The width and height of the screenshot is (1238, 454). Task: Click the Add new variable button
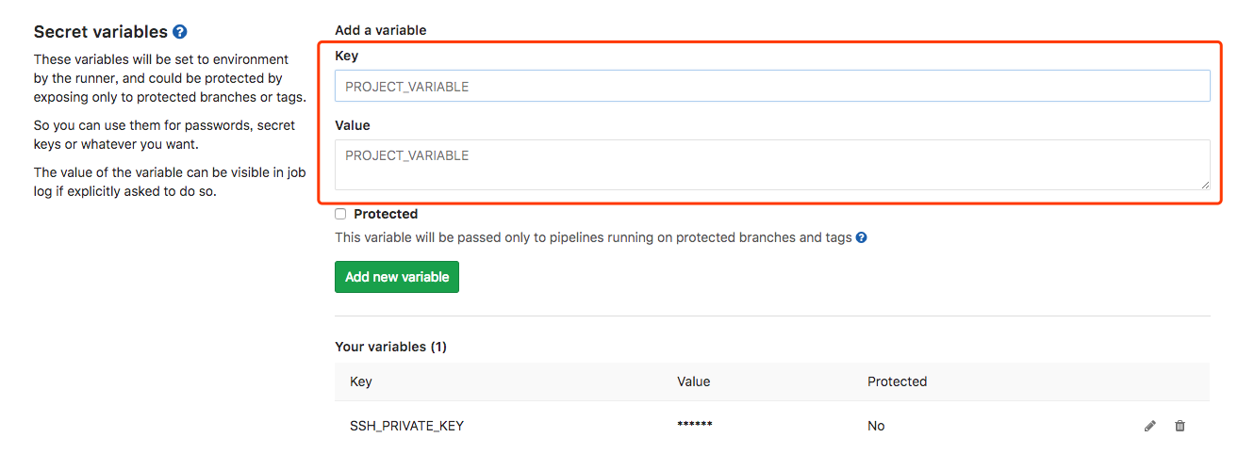[x=397, y=277]
